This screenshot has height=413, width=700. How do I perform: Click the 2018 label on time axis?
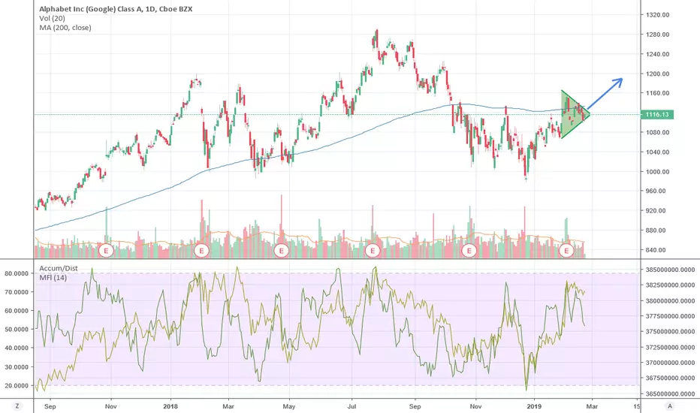[x=170, y=406]
